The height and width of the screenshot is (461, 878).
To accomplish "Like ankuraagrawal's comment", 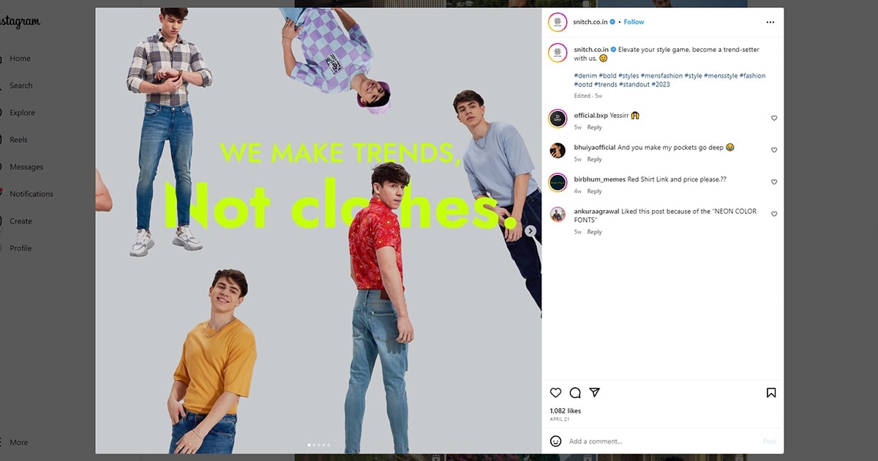I will pos(774,214).
